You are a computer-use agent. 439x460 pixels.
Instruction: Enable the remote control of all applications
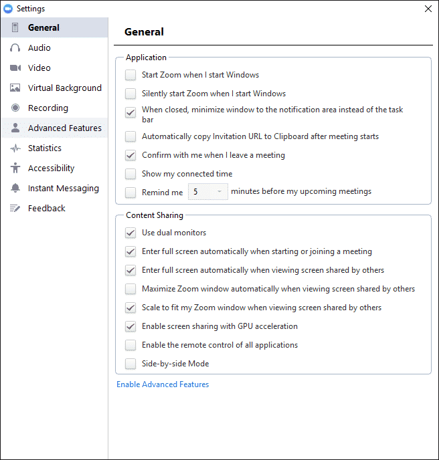point(130,345)
